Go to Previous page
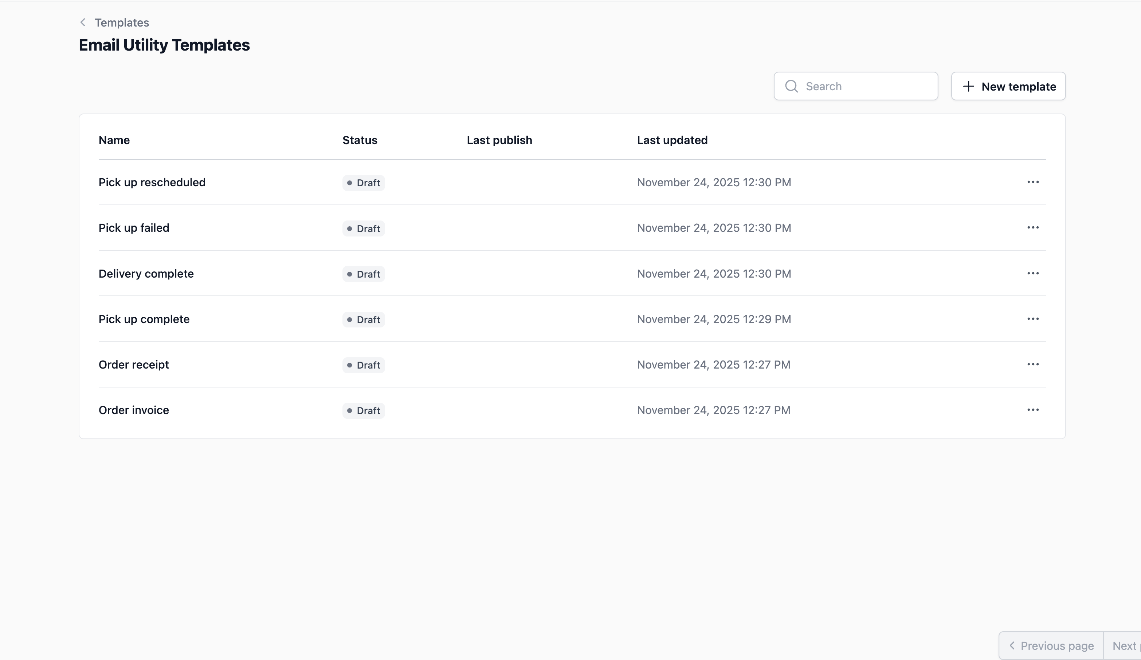 click(1051, 645)
